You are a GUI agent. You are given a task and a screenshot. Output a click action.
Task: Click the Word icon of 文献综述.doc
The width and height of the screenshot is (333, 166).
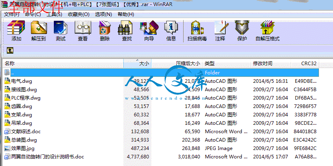tap(7, 132)
